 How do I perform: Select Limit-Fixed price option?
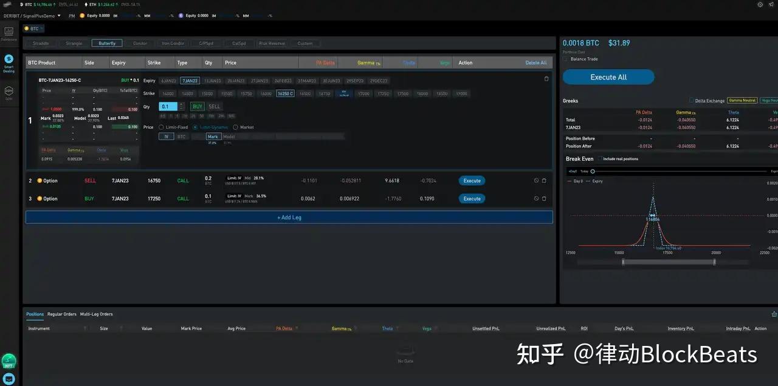[173, 127]
